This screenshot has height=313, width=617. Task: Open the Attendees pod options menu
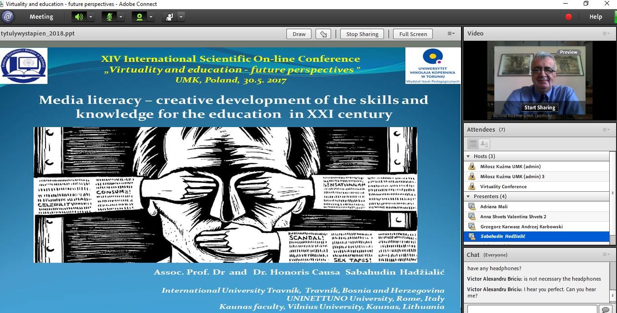click(x=606, y=130)
